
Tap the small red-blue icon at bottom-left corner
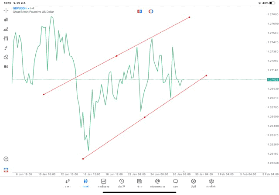6,169
